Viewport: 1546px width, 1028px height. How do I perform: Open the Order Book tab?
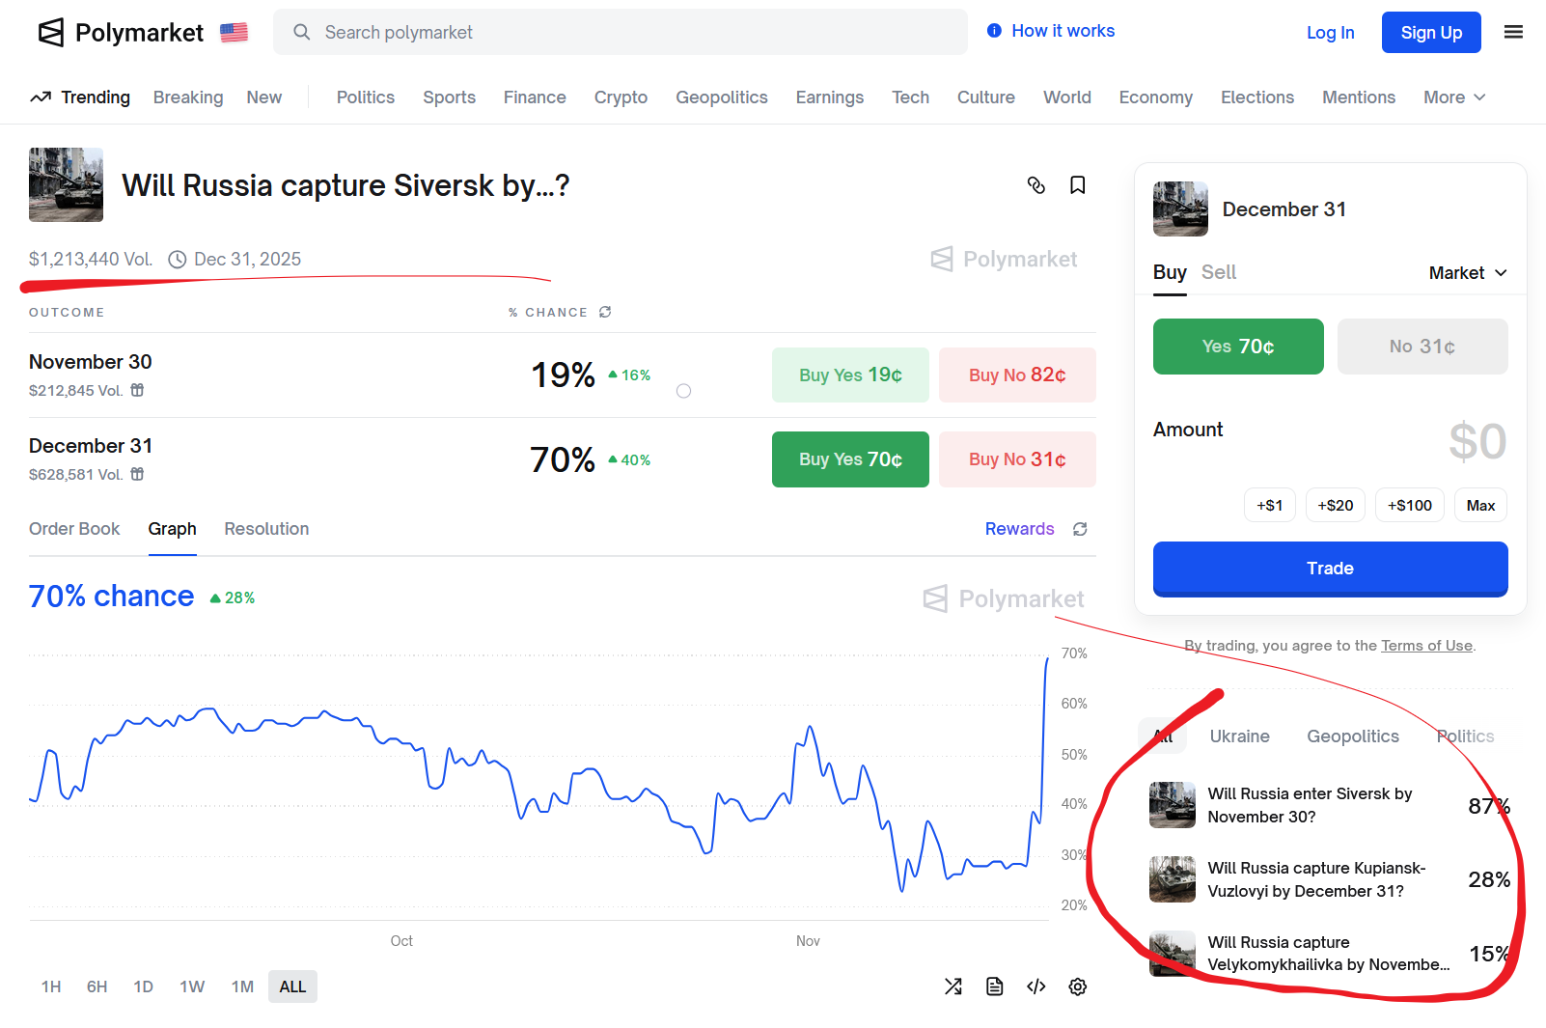74,529
